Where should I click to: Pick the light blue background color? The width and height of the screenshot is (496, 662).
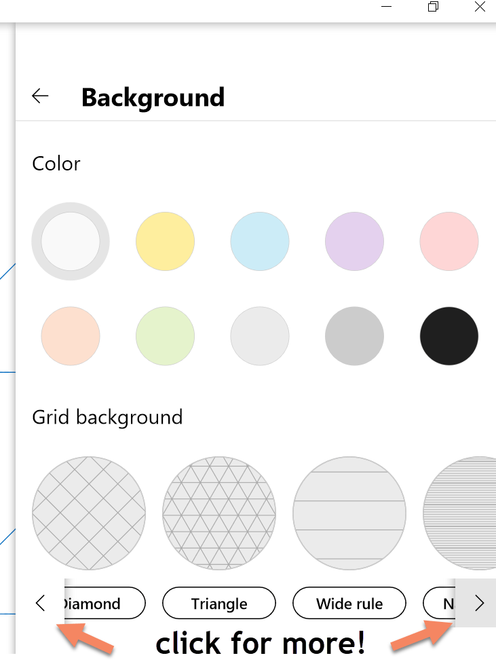coord(260,241)
